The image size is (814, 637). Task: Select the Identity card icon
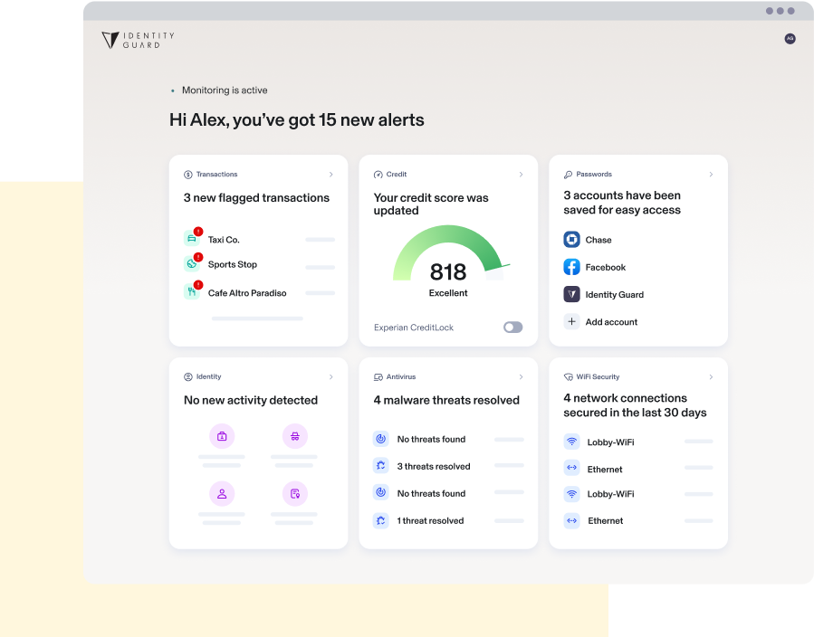pos(188,376)
